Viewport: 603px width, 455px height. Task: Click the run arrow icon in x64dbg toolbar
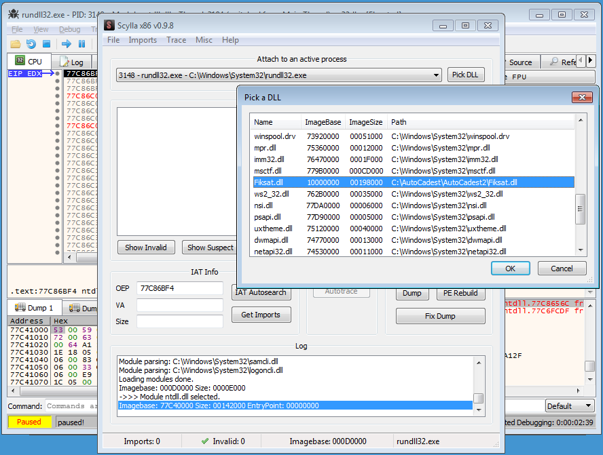coord(66,44)
